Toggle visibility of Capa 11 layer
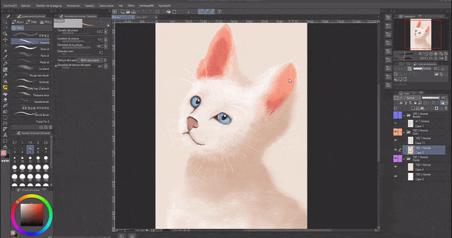The width and height of the screenshot is (452, 238). pyautogui.click(x=395, y=141)
